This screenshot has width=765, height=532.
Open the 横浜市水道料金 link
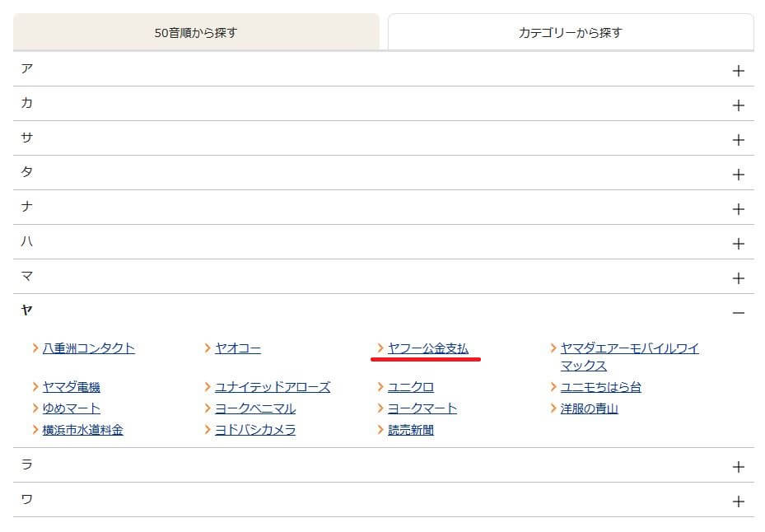(82, 430)
